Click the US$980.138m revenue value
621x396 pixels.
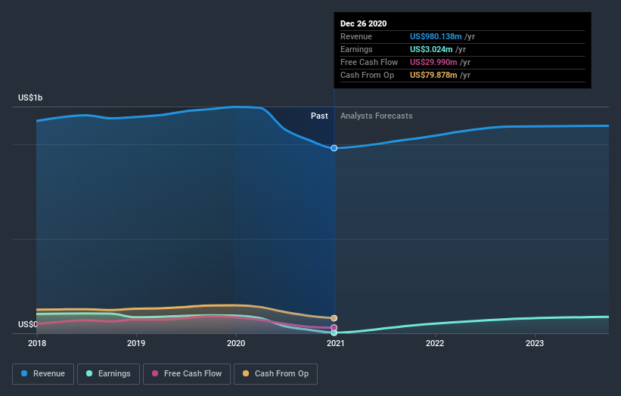pyautogui.click(x=436, y=36)
